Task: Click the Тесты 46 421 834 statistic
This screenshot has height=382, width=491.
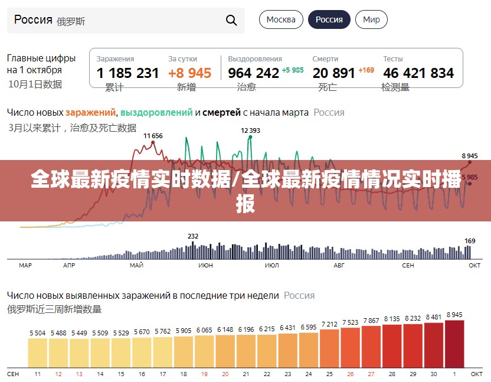Action: click(x=418, y=73)
